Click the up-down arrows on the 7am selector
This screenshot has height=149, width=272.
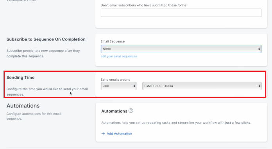point(134,86)
